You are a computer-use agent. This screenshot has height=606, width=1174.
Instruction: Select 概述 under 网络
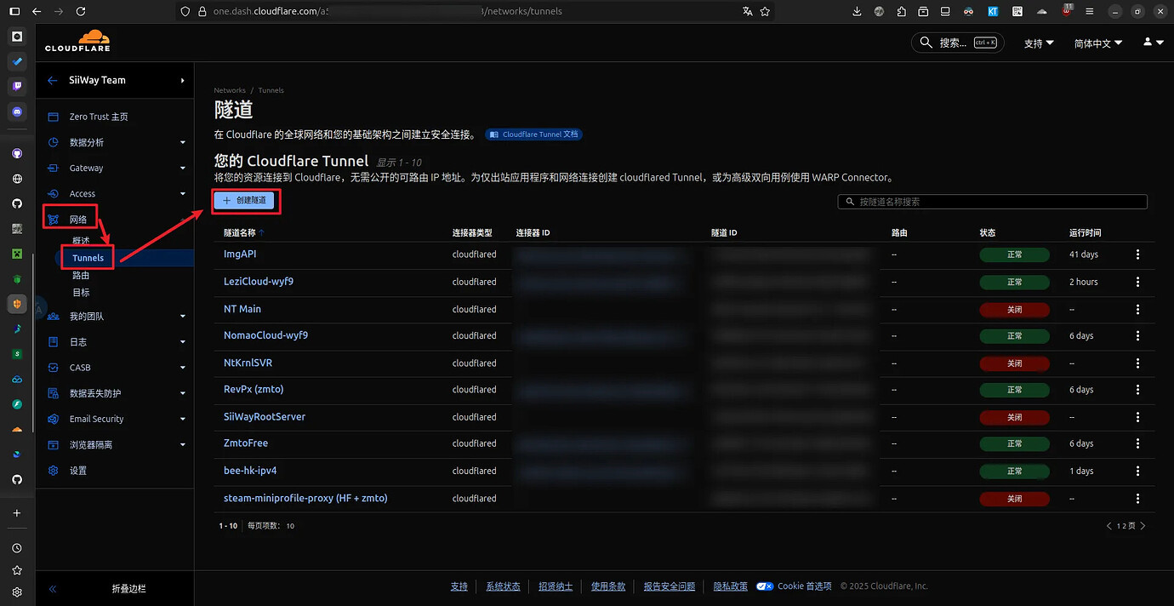(81, 241)
